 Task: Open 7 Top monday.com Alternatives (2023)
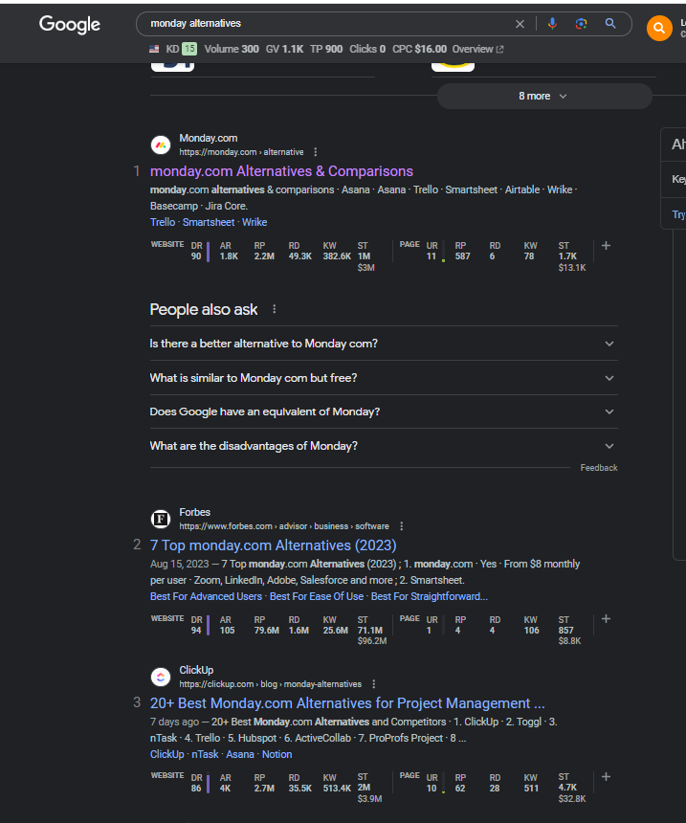point(274,545)
